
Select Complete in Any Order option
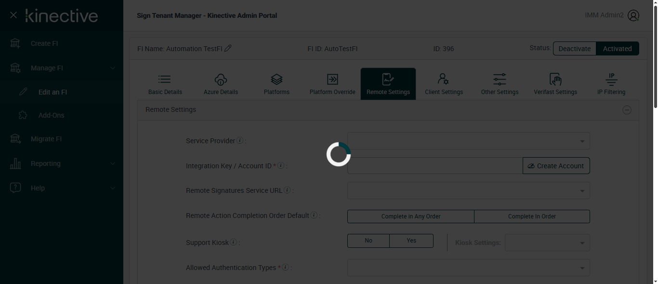click(411, 216)
